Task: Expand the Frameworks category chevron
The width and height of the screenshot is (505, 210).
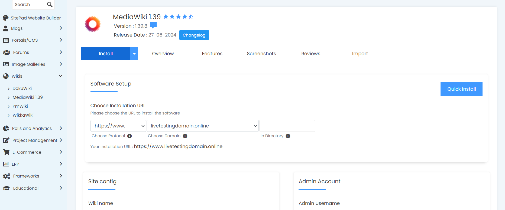Action: click(x=61, y=176)
